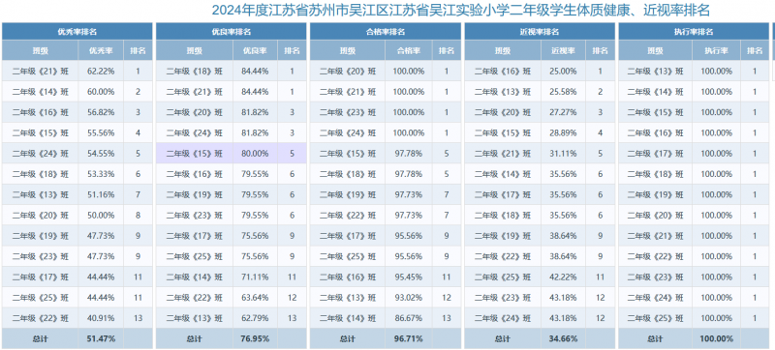The image size is (775, 350).
Task: Select the 28.89% 近视率 value
Action: click(563, 133)
